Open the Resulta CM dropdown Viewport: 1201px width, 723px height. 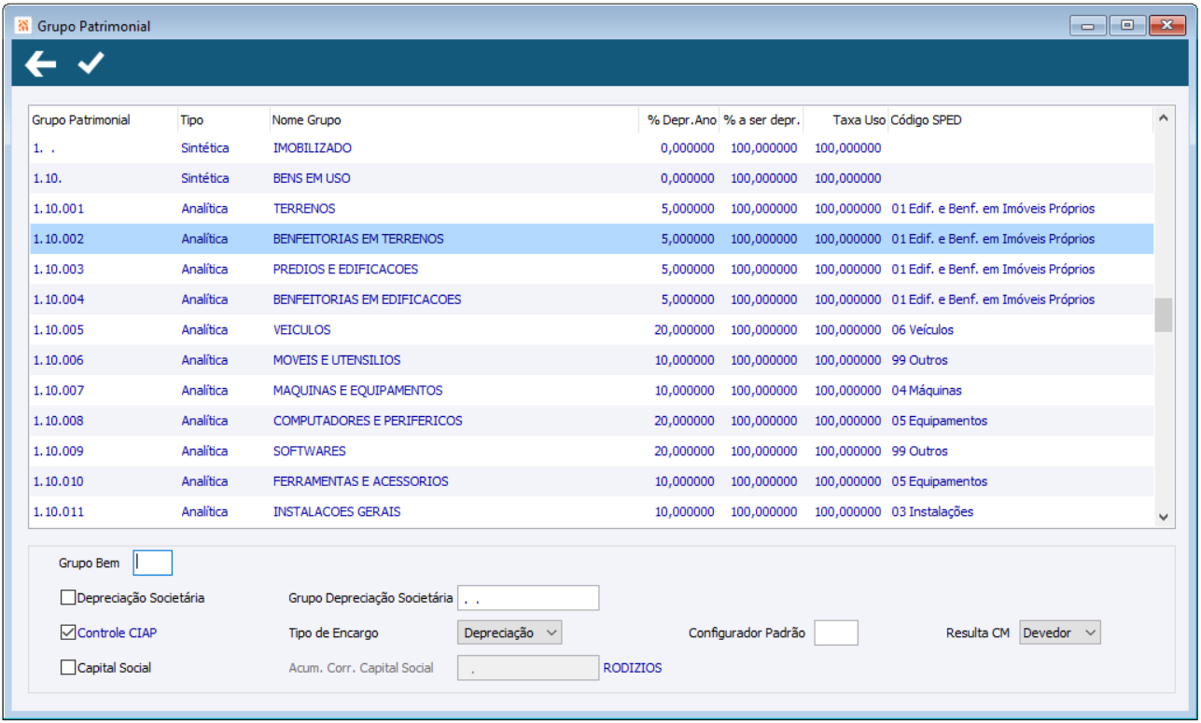point(1060,633)
